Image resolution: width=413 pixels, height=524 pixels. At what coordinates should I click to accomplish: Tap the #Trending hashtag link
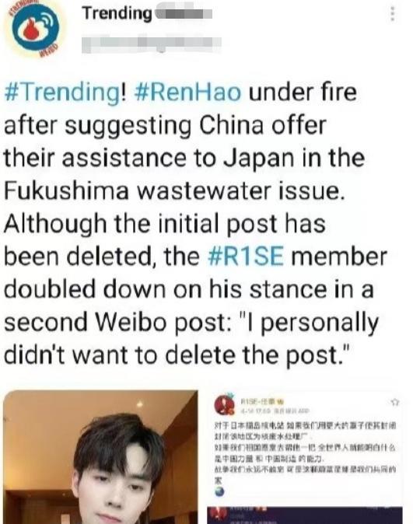[62, 93]
